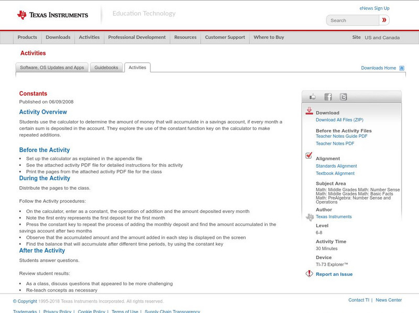
Task: Click the red download arrow icon
Action: click(x=309, y=111)
